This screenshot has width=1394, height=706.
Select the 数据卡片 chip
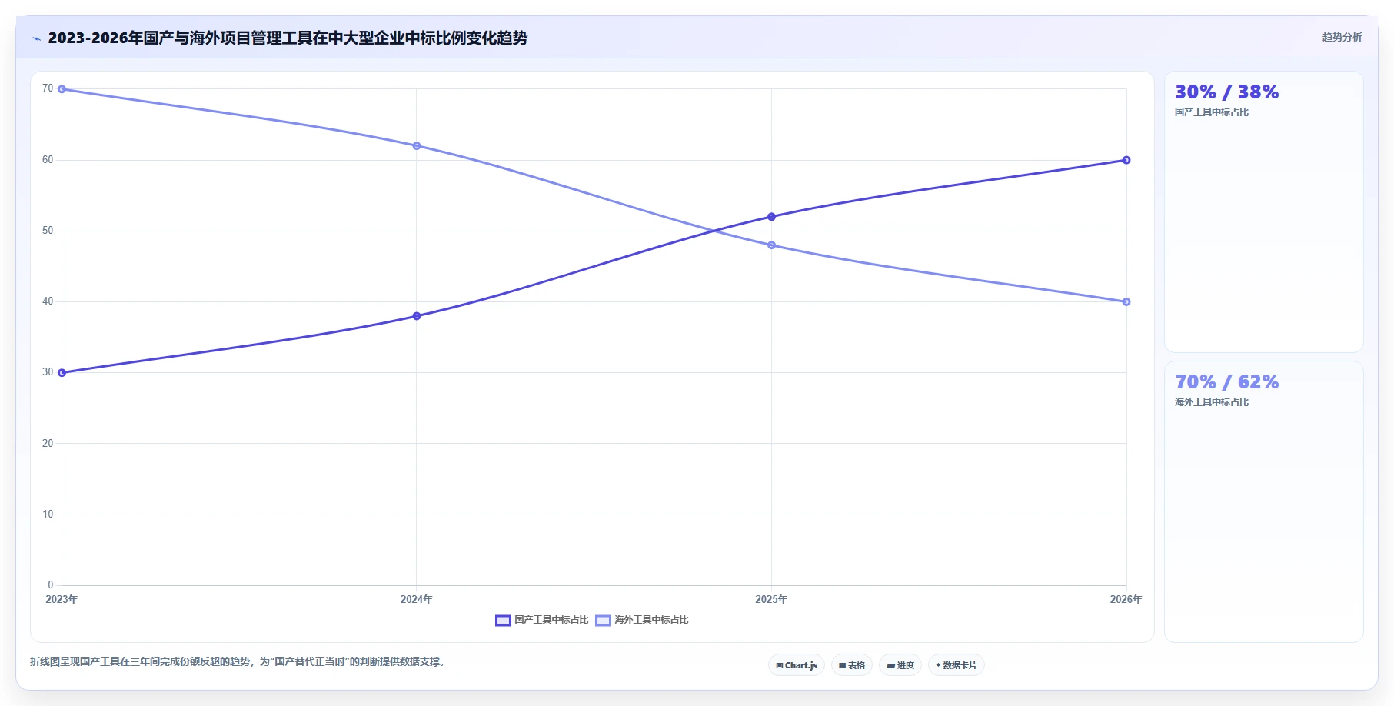pos(957,665)
